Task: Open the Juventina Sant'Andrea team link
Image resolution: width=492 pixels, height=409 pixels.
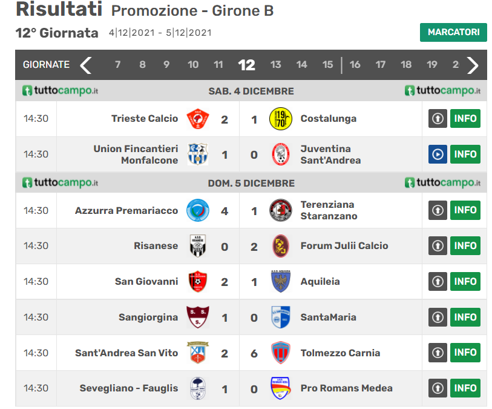Action: coord(330,155)
